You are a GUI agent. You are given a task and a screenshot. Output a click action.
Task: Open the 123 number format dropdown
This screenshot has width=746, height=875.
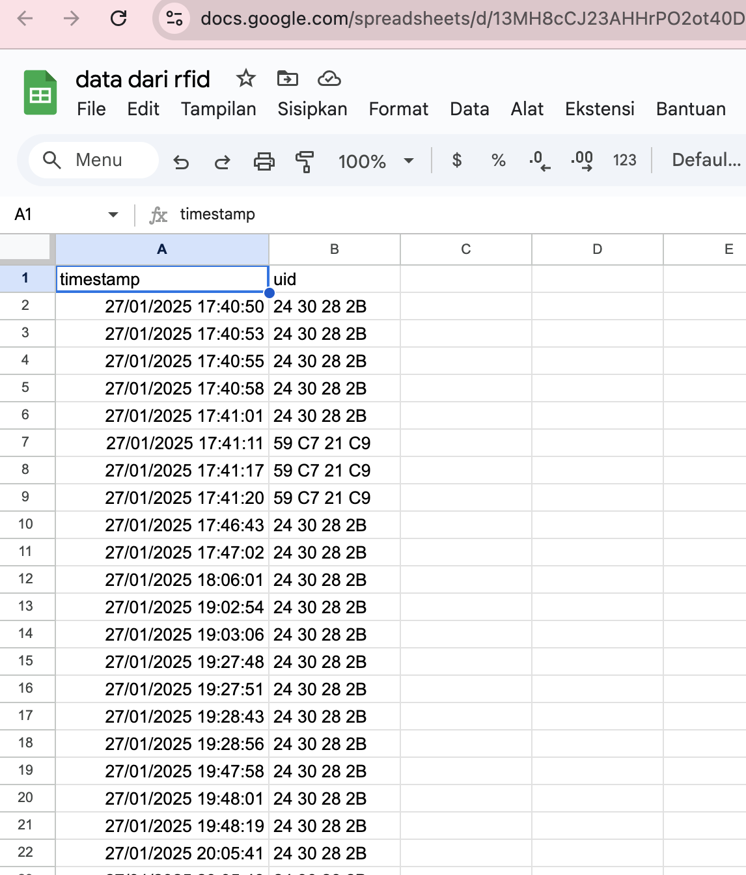pos(624,160)
